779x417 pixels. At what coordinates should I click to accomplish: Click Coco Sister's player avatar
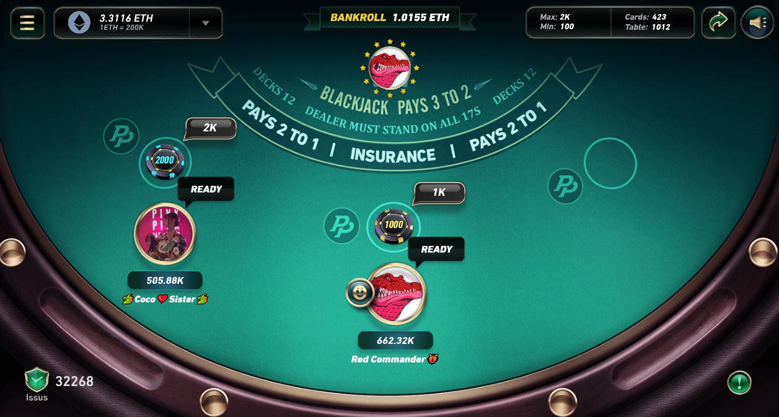(165, 234)
